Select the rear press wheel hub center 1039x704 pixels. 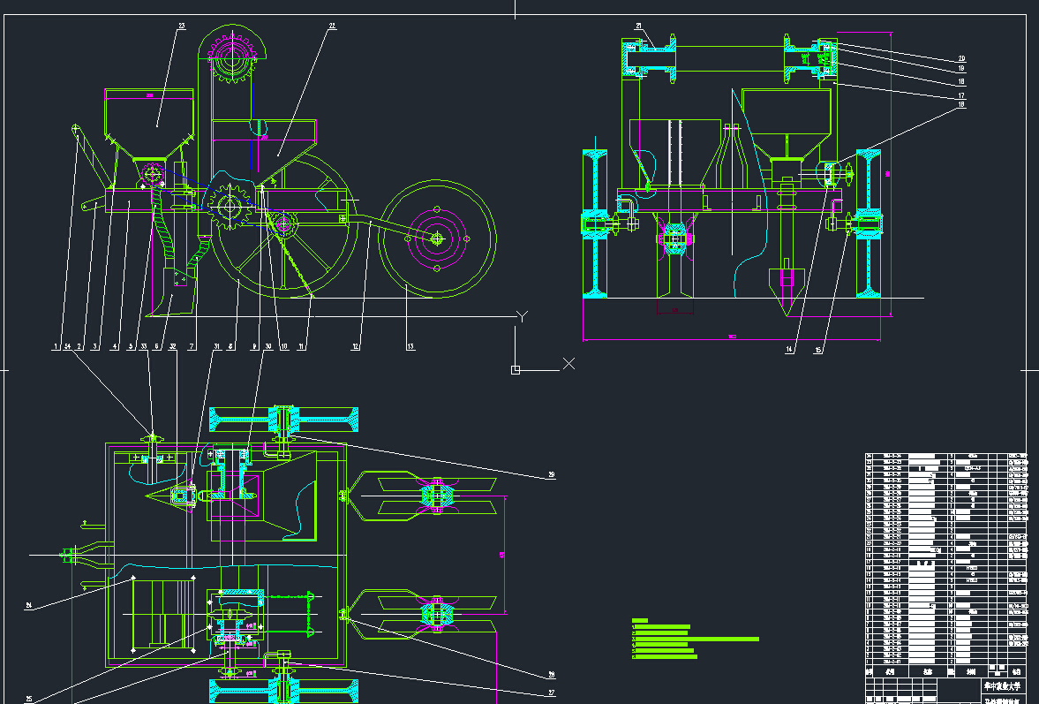pos(437,238)
